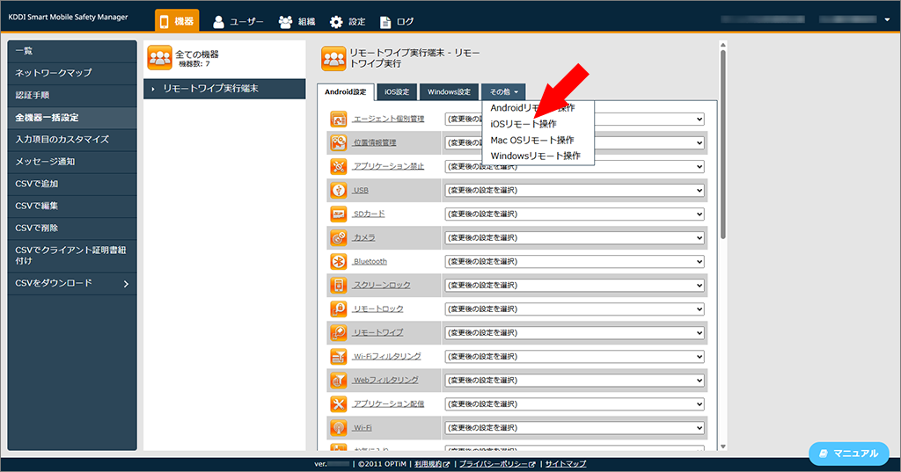The width and height of the screenshot is (901, 472).
Task: Click the 全ての機器 group icon
Action: tap(160, 58)
